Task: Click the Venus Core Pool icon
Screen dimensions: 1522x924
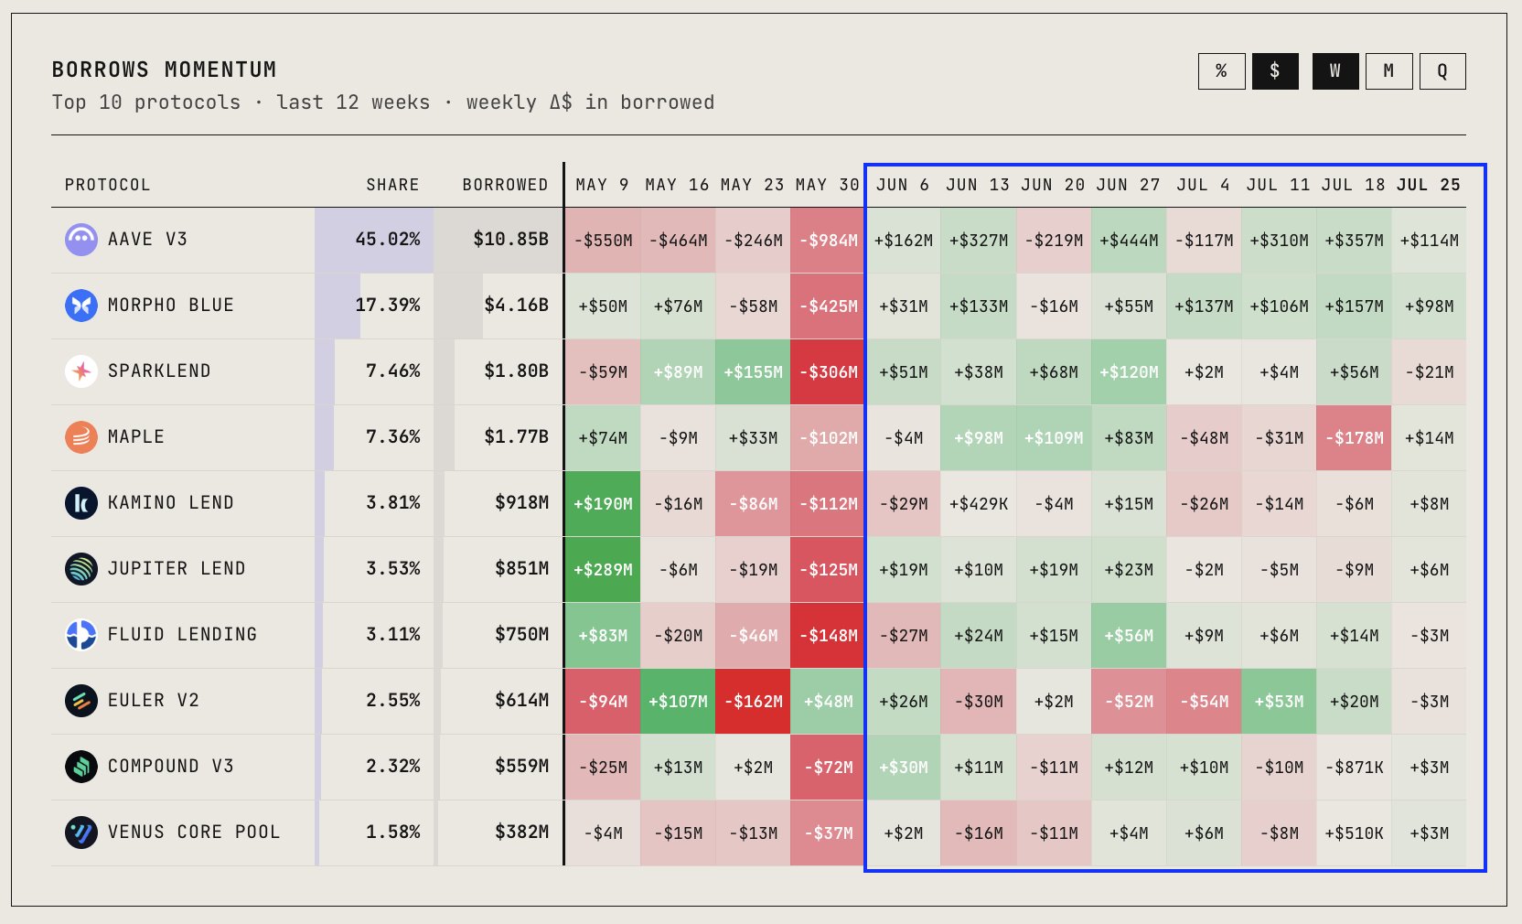Action: tap(81, 833)
